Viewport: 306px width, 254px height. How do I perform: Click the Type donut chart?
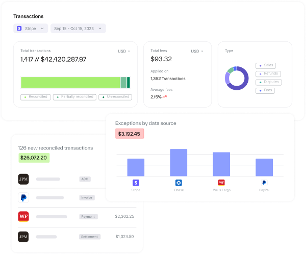(237, 79)
